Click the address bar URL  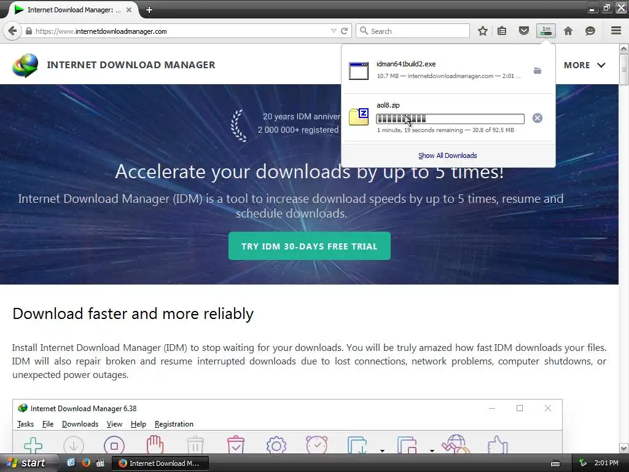click(x=101, y=31)
